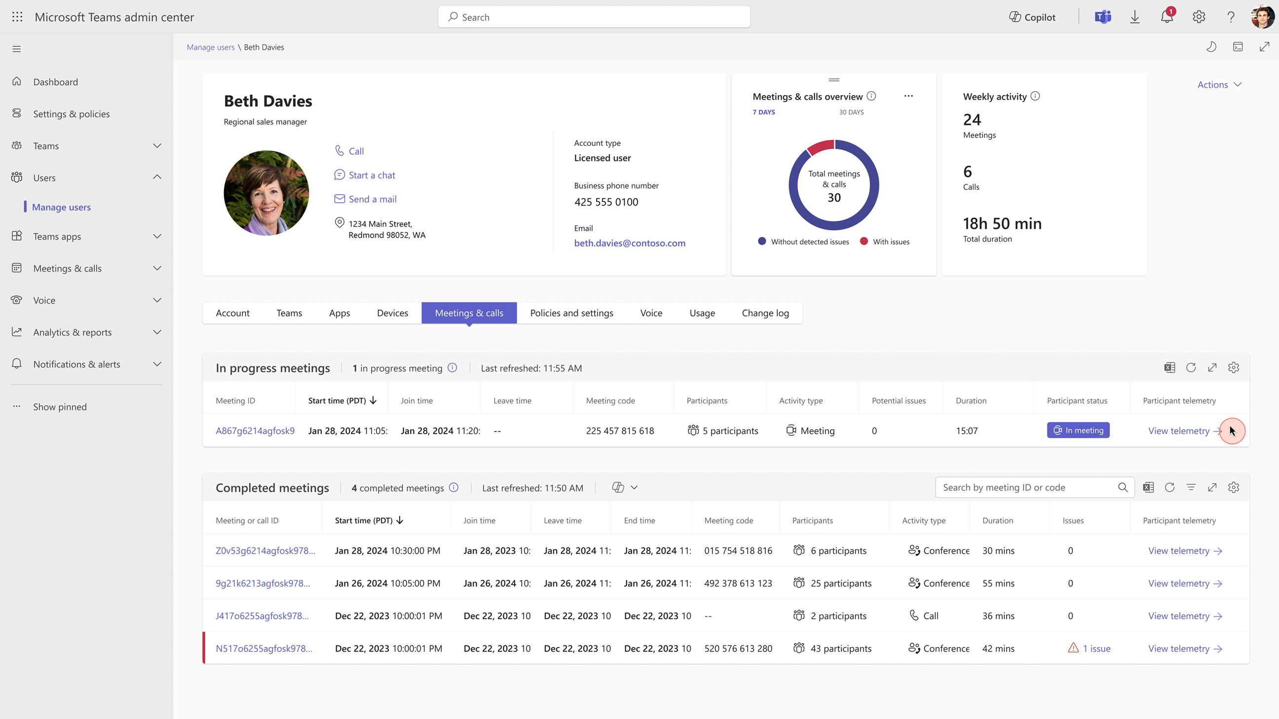Open the notifications bell with badge
The image size is (1279, 719).
(x=1167, y=16)
